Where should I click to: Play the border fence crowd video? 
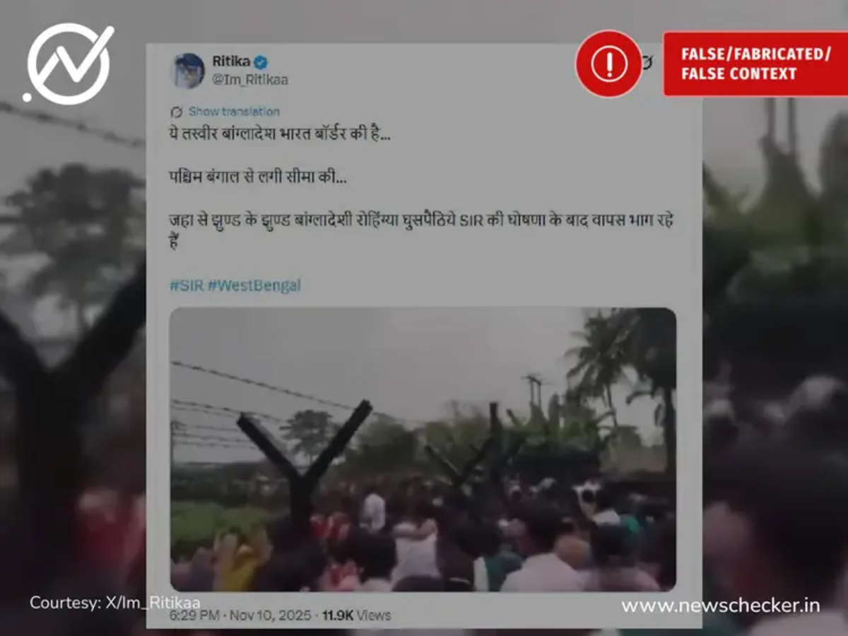coord(423,449)
